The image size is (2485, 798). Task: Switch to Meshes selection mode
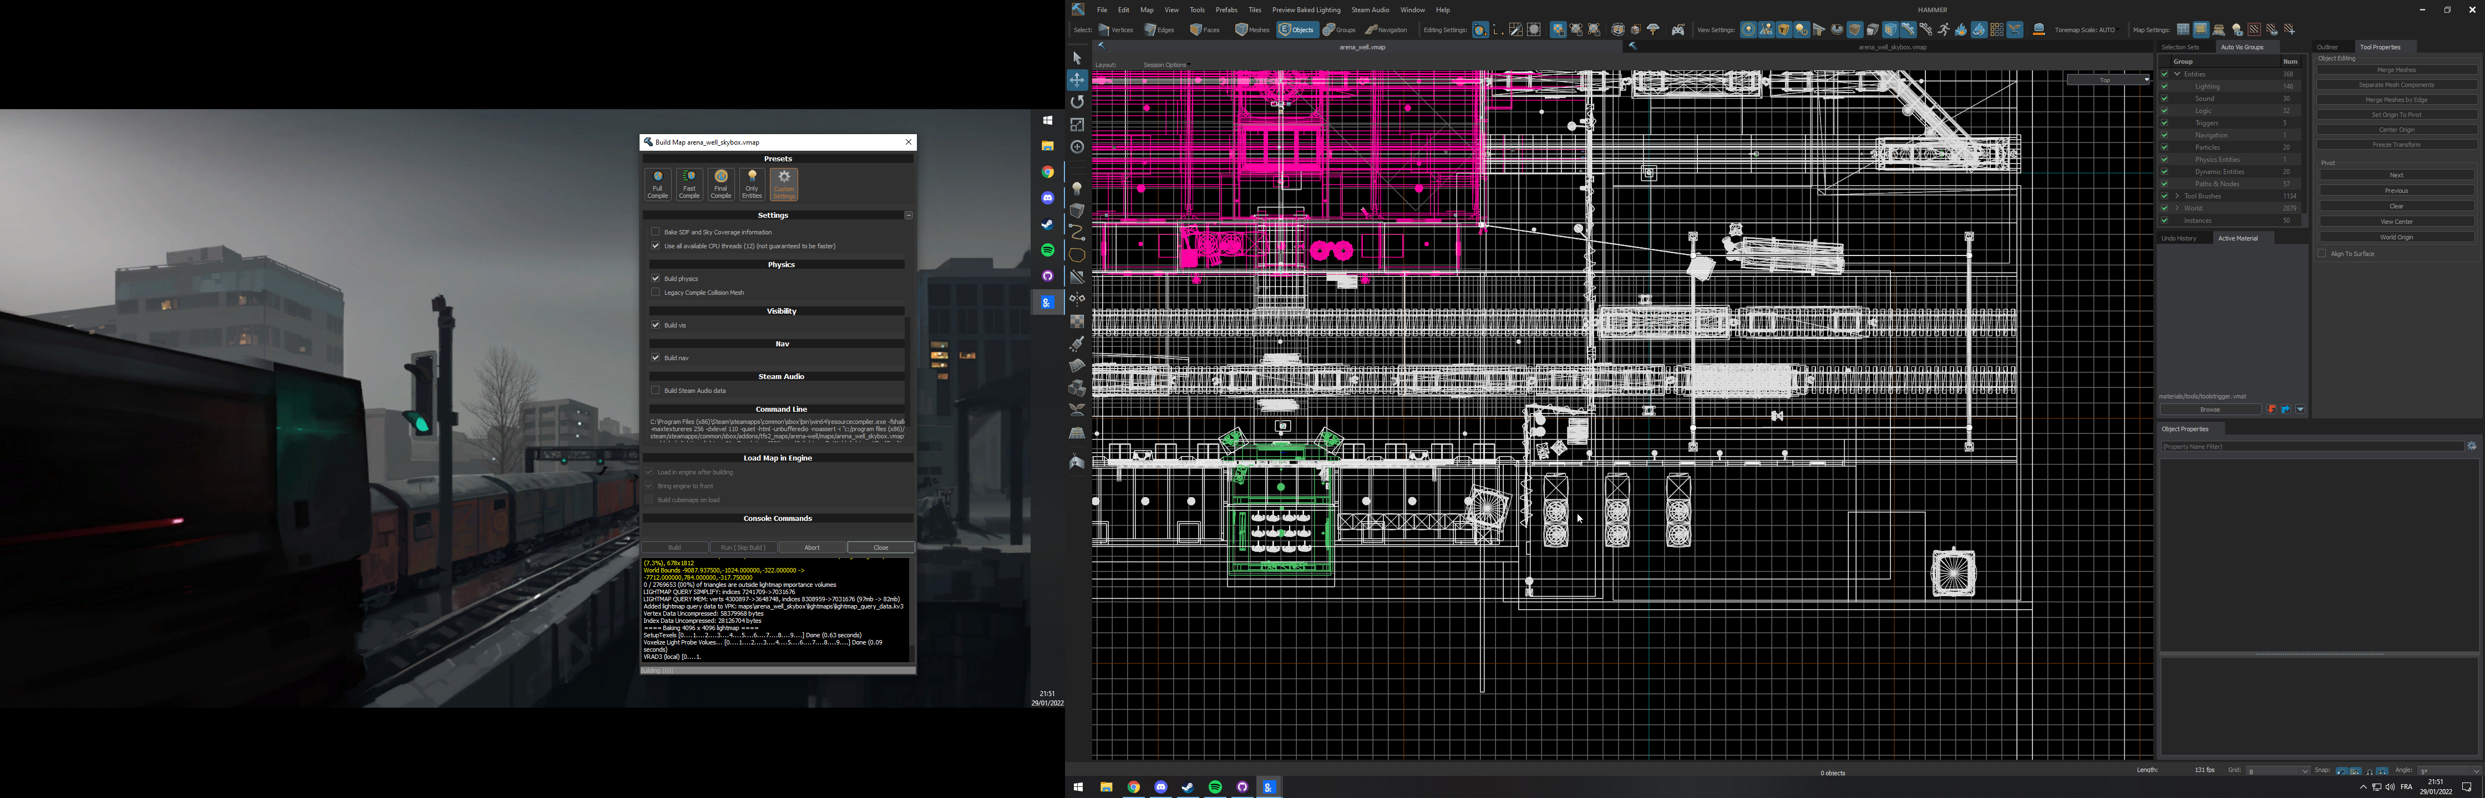pyautogui.click(x=1251, y=29)
